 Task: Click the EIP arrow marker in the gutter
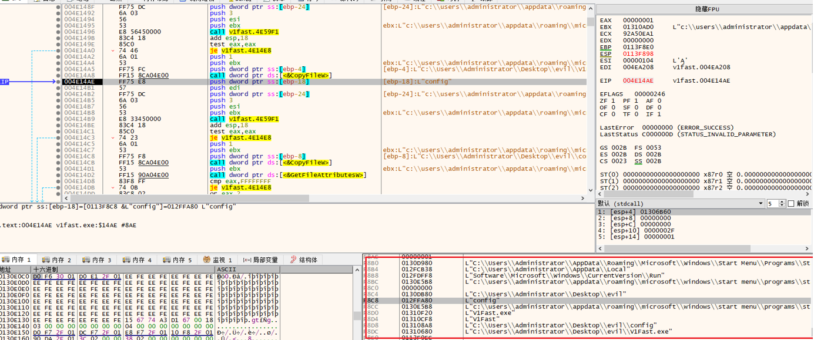click(x=5, y=82)
